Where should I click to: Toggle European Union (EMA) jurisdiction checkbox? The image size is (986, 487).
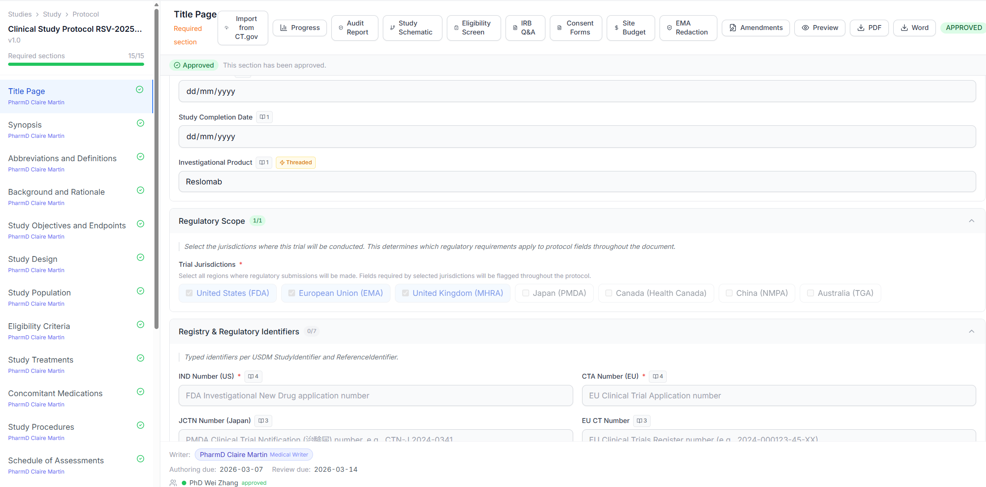[x=292, y=293]
